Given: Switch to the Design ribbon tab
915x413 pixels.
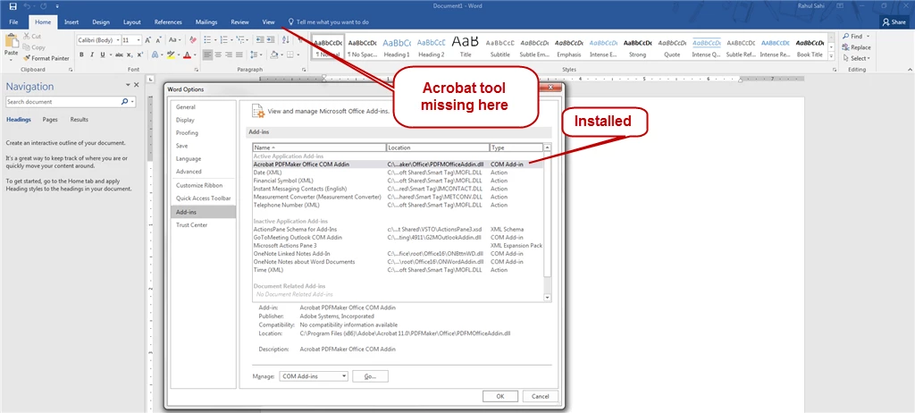Looking at the screenshot, I should pyautogui.click(x=101, y=22).
